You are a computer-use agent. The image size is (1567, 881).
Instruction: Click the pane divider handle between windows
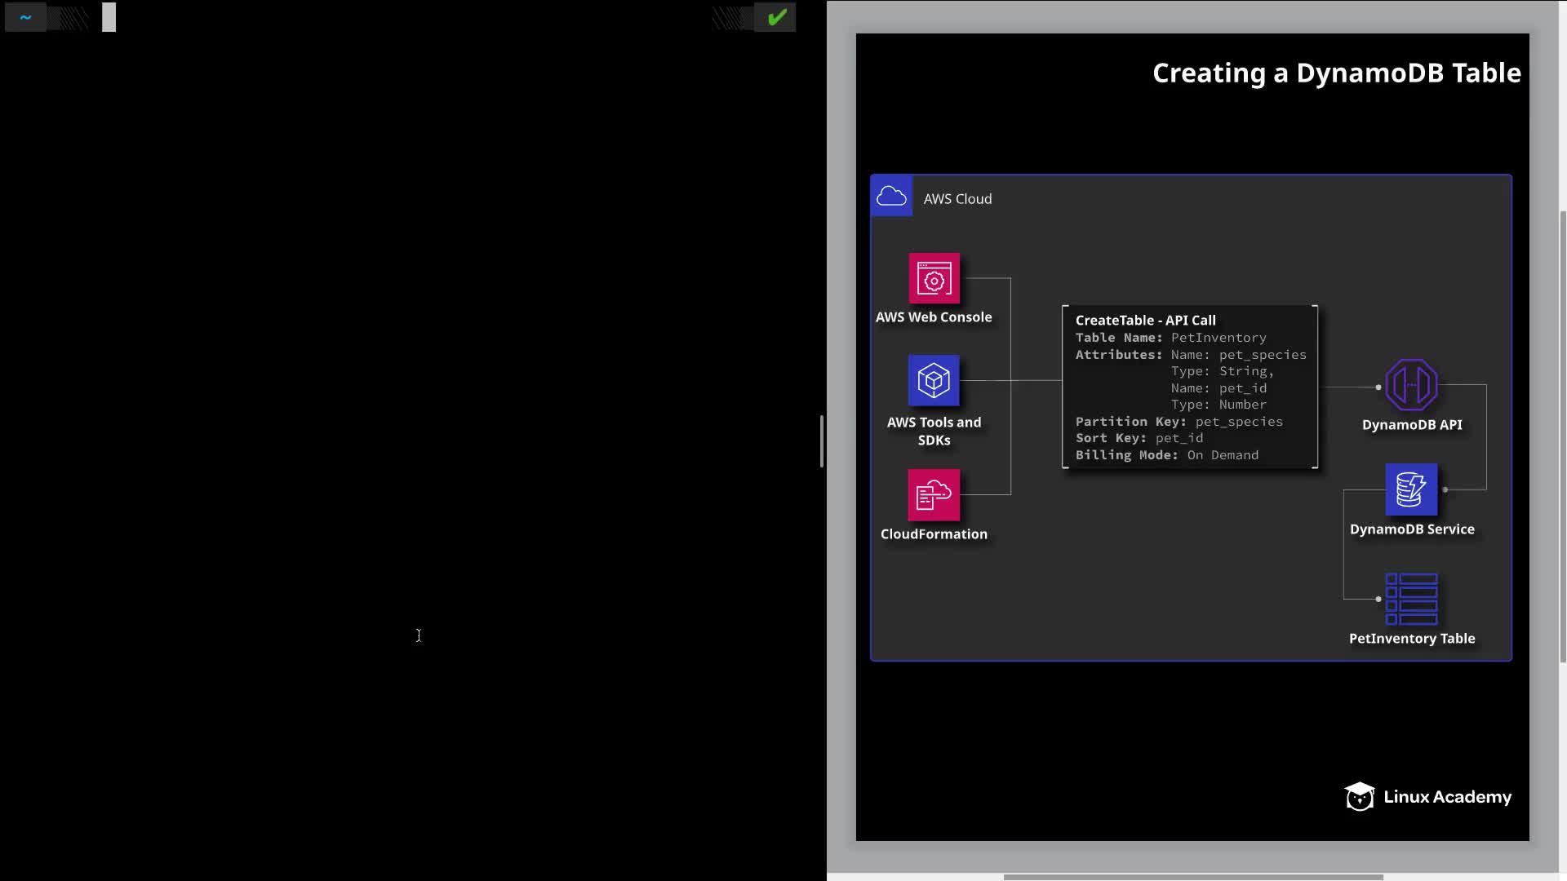[x=822, y=441]
